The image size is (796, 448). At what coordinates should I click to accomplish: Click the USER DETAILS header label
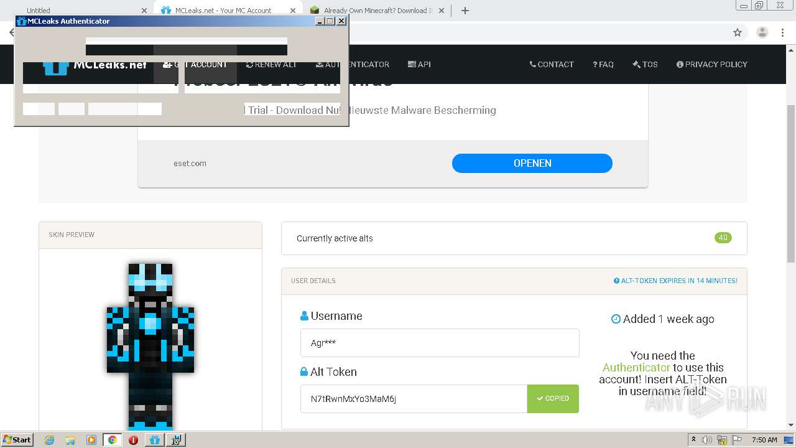point(313,281)
